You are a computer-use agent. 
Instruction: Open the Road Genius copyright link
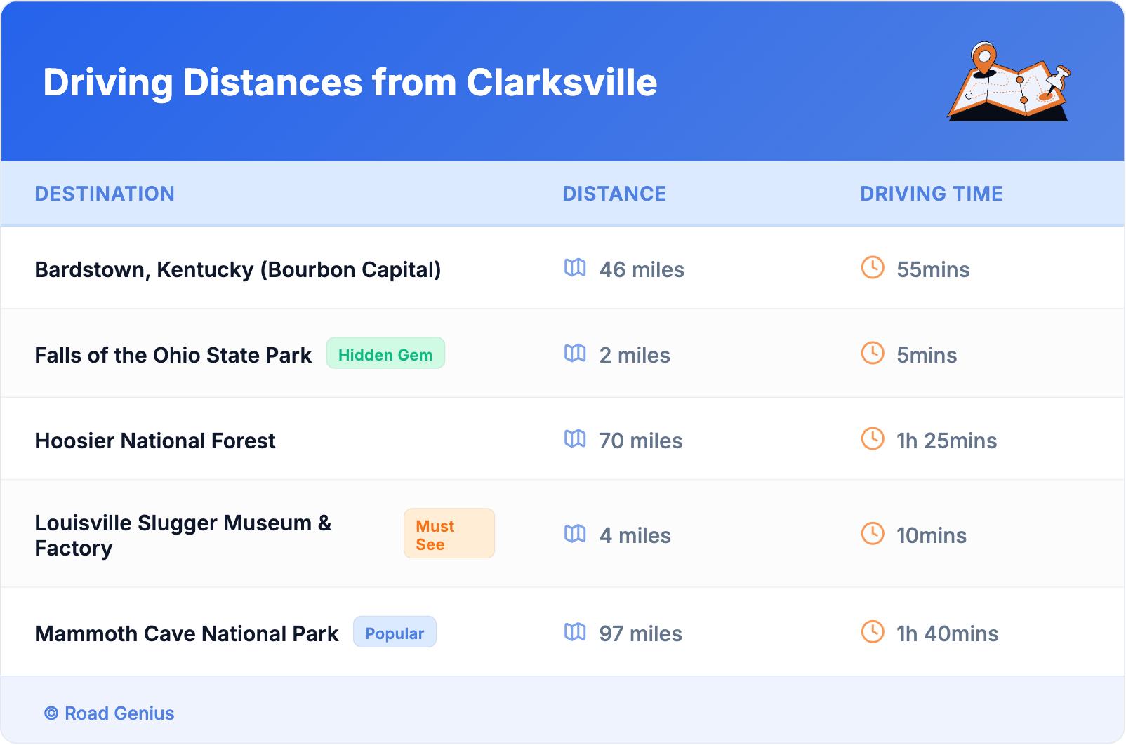[110, 713]
